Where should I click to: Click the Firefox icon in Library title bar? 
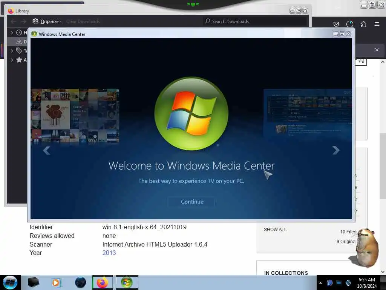click(x=11, y=11)
